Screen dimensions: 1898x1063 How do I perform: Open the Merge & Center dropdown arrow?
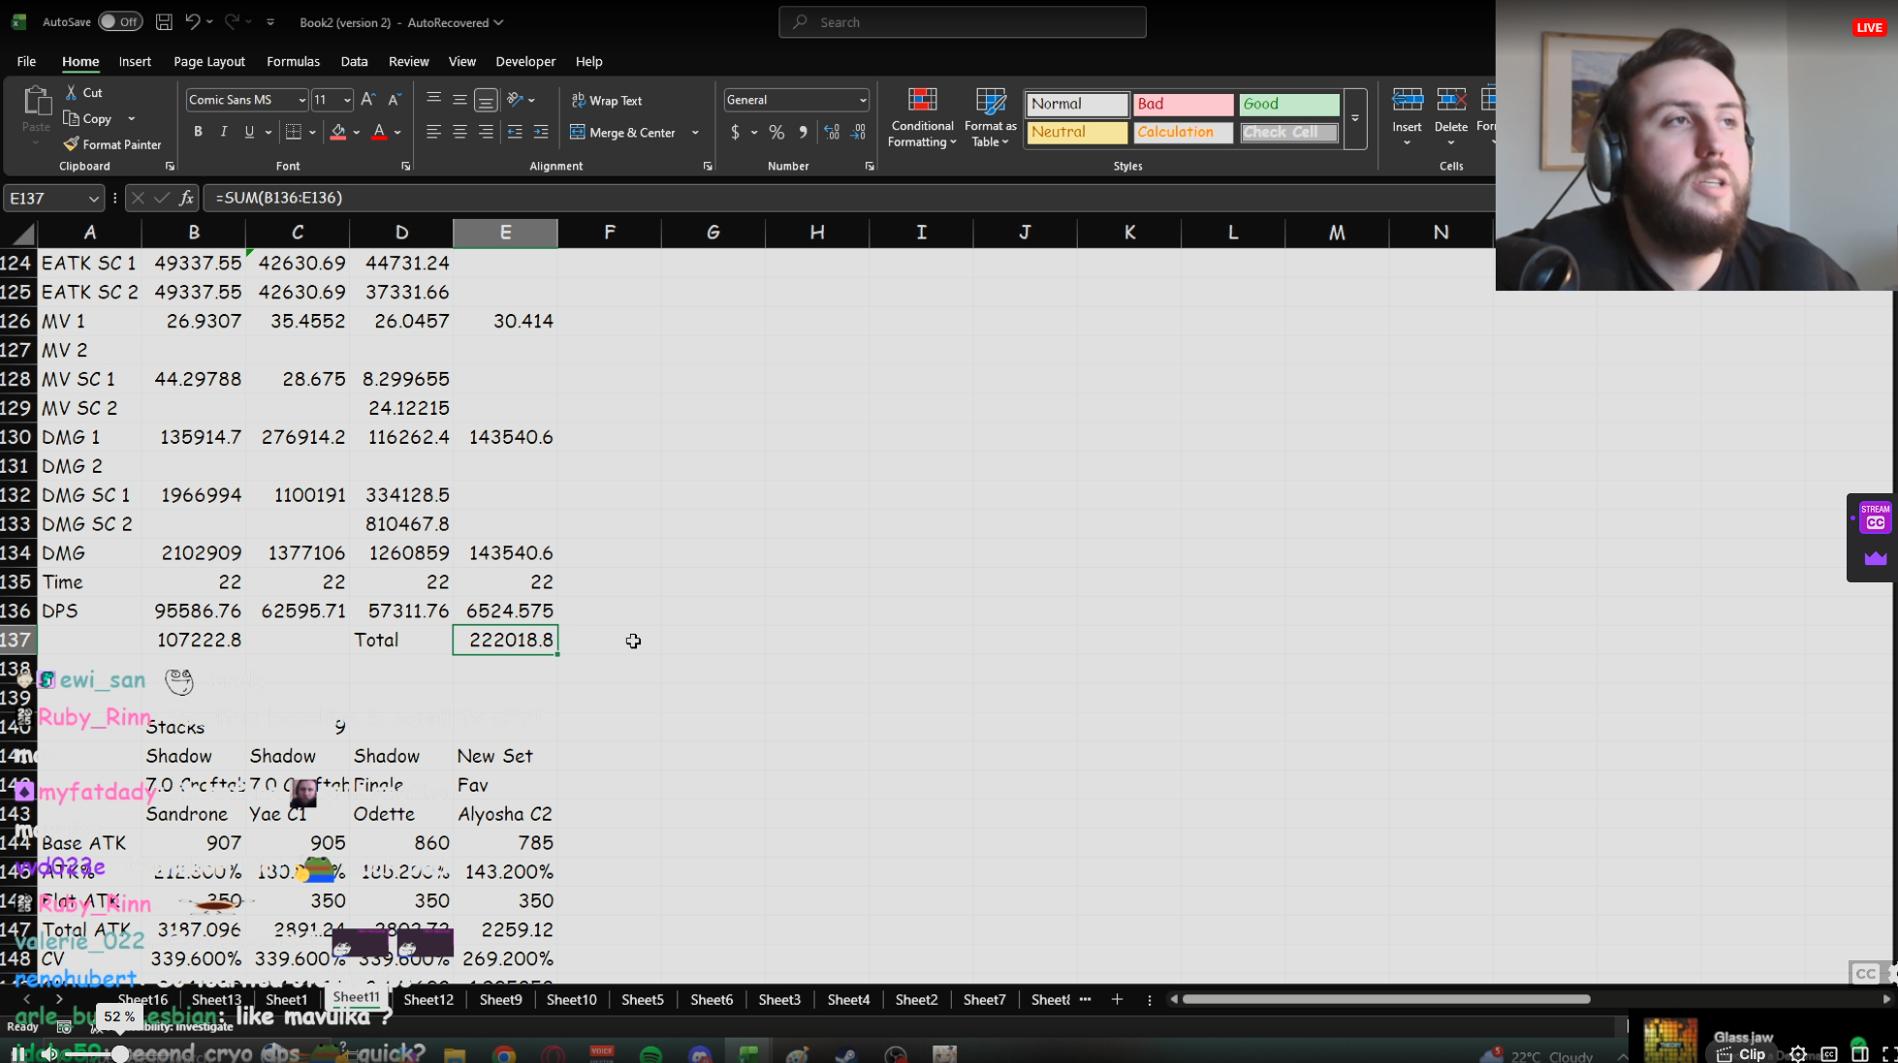point(695,132)
